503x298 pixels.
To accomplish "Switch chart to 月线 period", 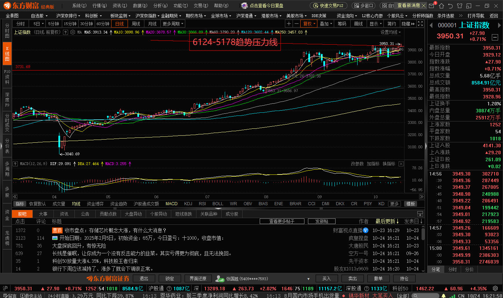I will [x=152, y=24].
